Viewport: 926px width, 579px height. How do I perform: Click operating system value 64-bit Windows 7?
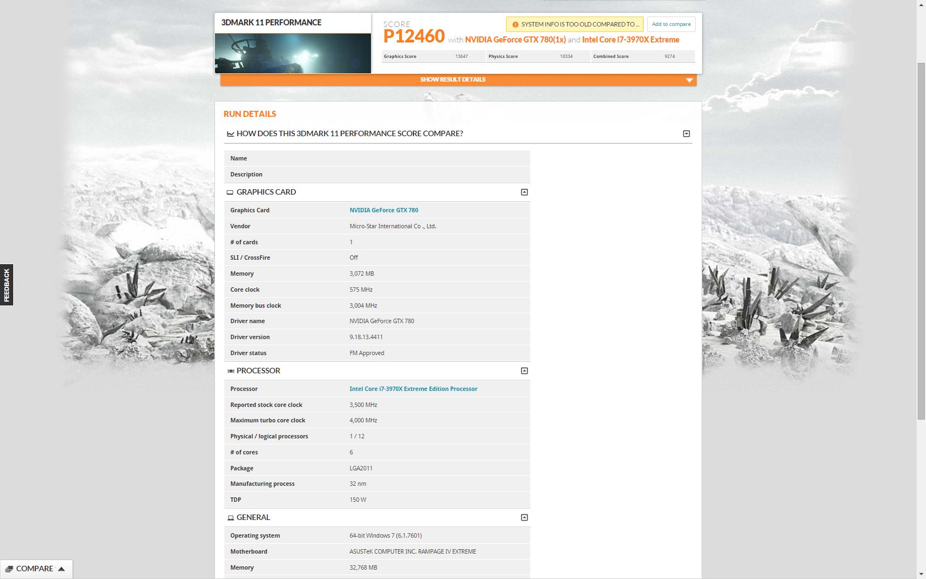pos(386,535)
